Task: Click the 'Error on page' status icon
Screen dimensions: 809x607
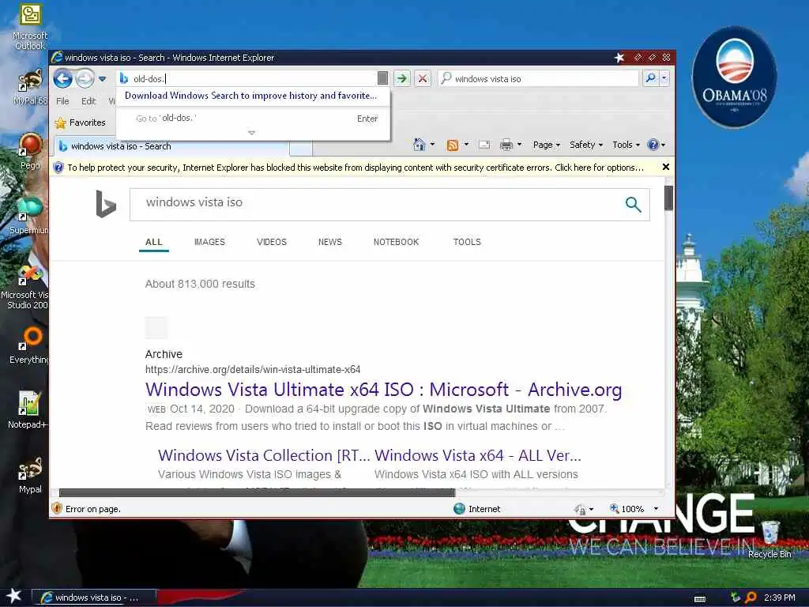Action: [57, 508]
